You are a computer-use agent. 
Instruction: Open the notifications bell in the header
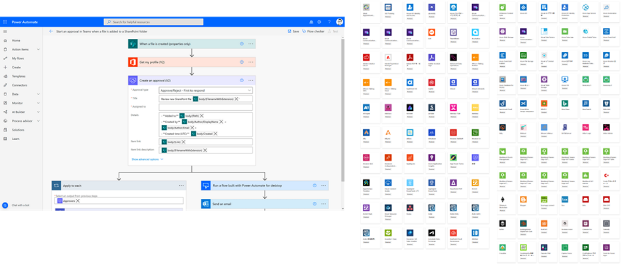tap(312, 22)
